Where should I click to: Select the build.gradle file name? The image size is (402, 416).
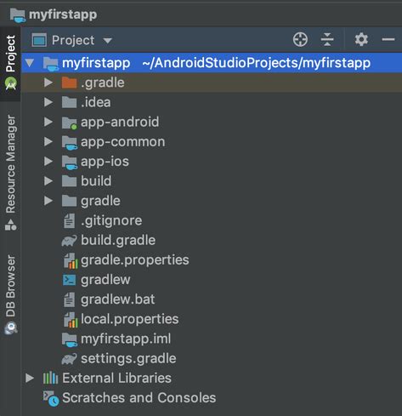point(118,241)
